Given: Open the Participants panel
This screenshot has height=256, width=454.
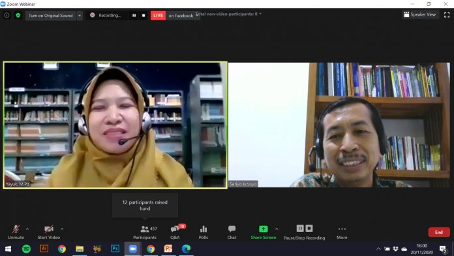Looking at the screenshot, I should point(145,232).
